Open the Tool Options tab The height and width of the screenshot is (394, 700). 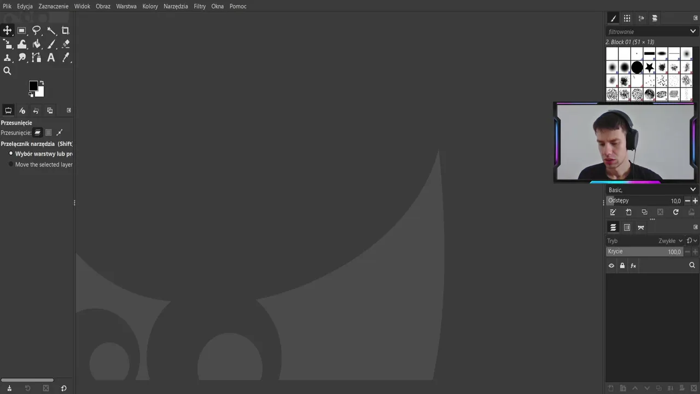[8, 111]
